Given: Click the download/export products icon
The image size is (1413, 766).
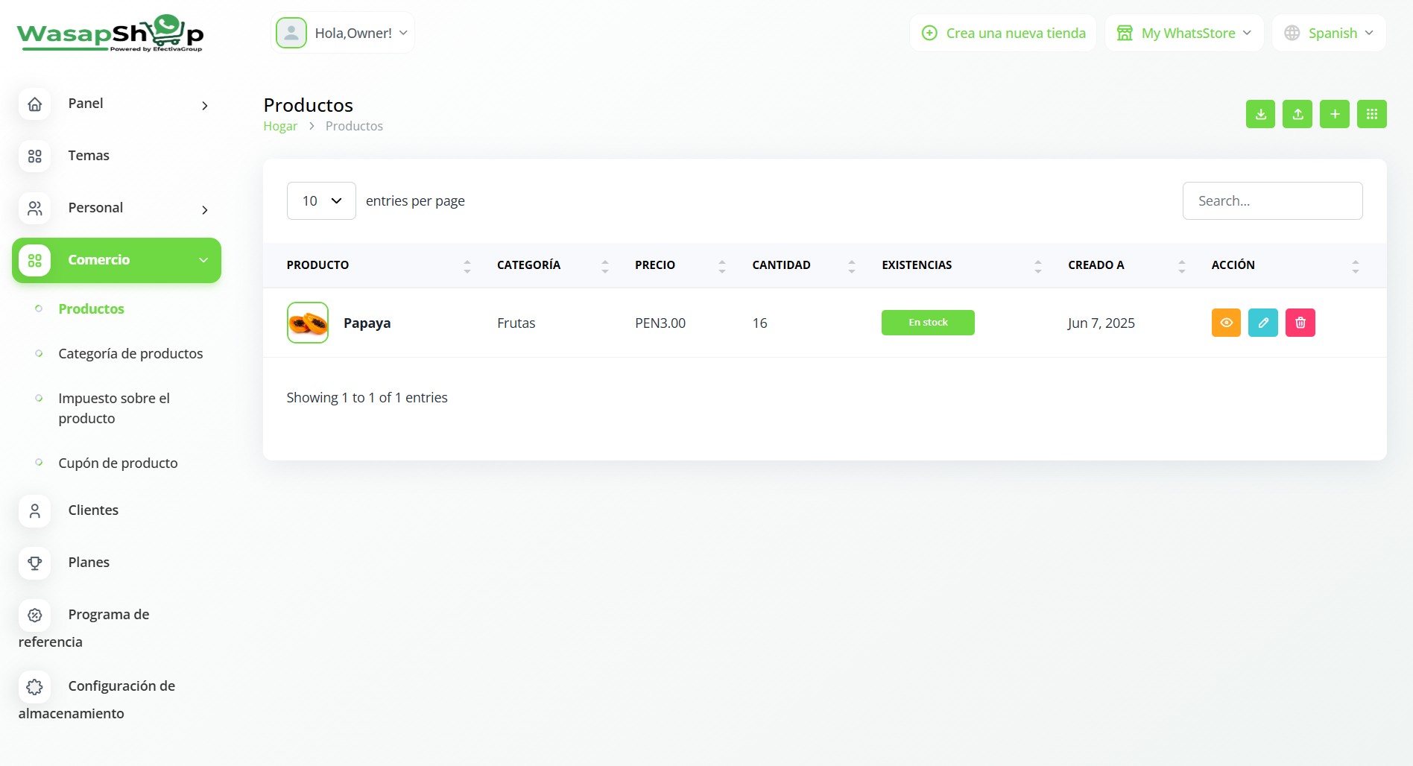Looking at the screenshot, I should pyautogui.click(x=1260, y=114).
